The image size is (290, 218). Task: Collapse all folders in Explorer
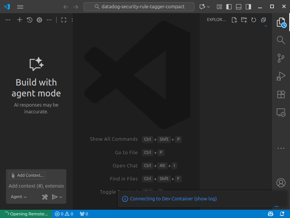tap(263, 20)
